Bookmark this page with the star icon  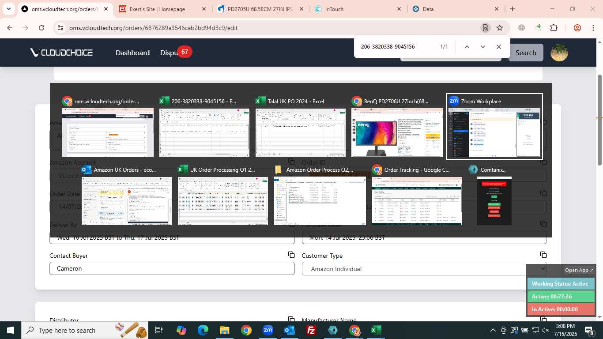(500, 28)
